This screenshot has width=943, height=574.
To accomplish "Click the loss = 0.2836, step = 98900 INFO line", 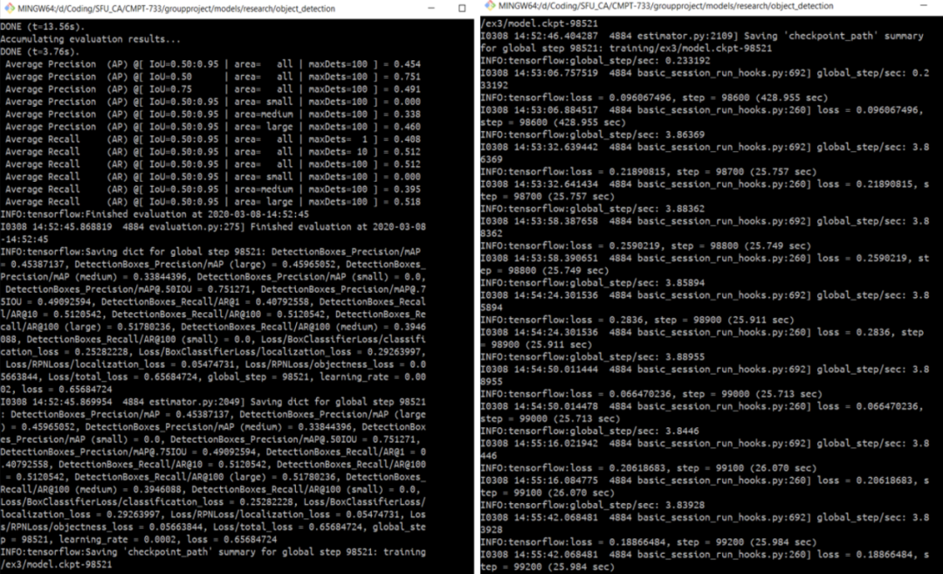I will click(x=637, y=320).
